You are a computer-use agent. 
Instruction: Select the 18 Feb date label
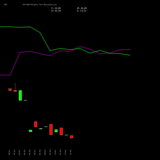(71, 152)
